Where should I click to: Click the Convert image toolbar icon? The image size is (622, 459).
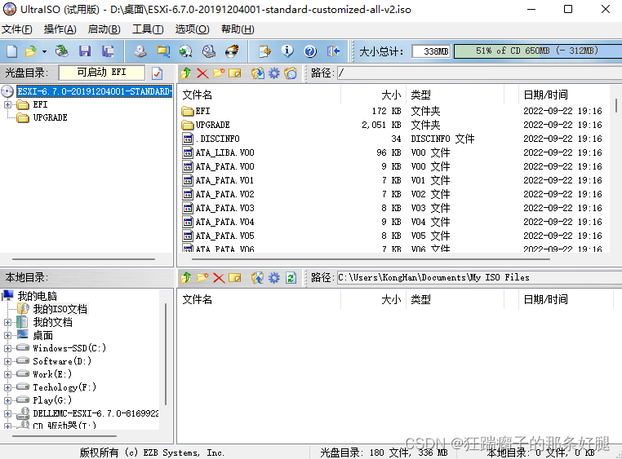185,51
